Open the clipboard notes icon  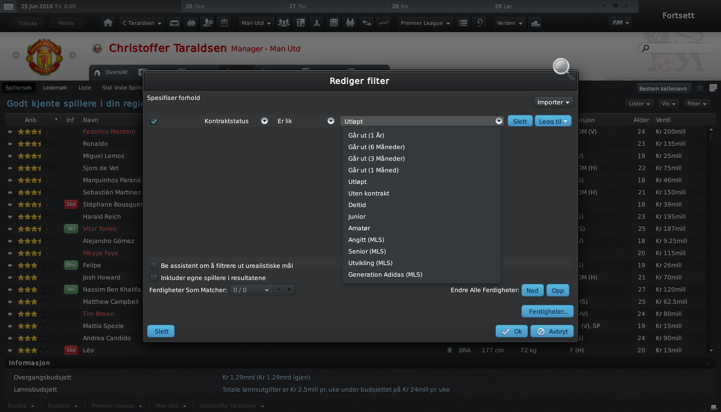tap(224, 23)
